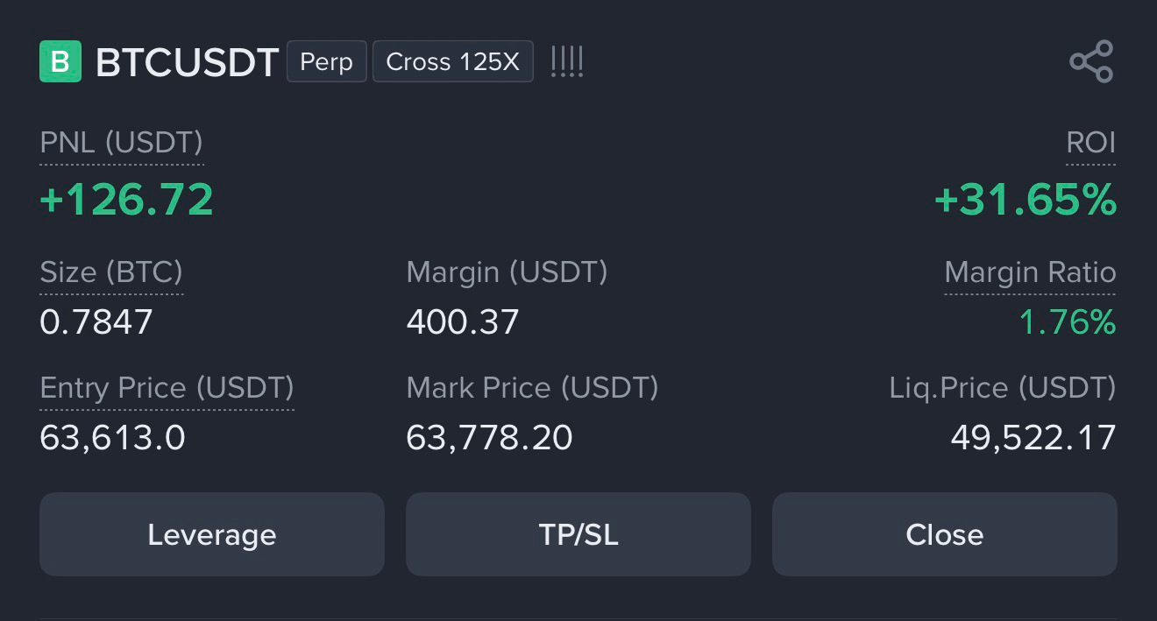1157x621 pixels.
Task: Tap the Margin Ratio label
Action: point(1031,272)
